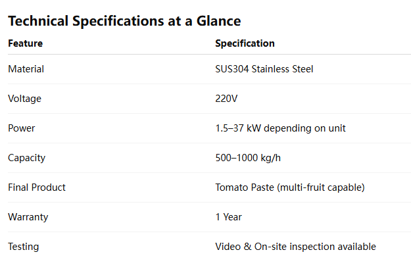
Task: Select the Power row label
Action: click(x=22, y=128)
